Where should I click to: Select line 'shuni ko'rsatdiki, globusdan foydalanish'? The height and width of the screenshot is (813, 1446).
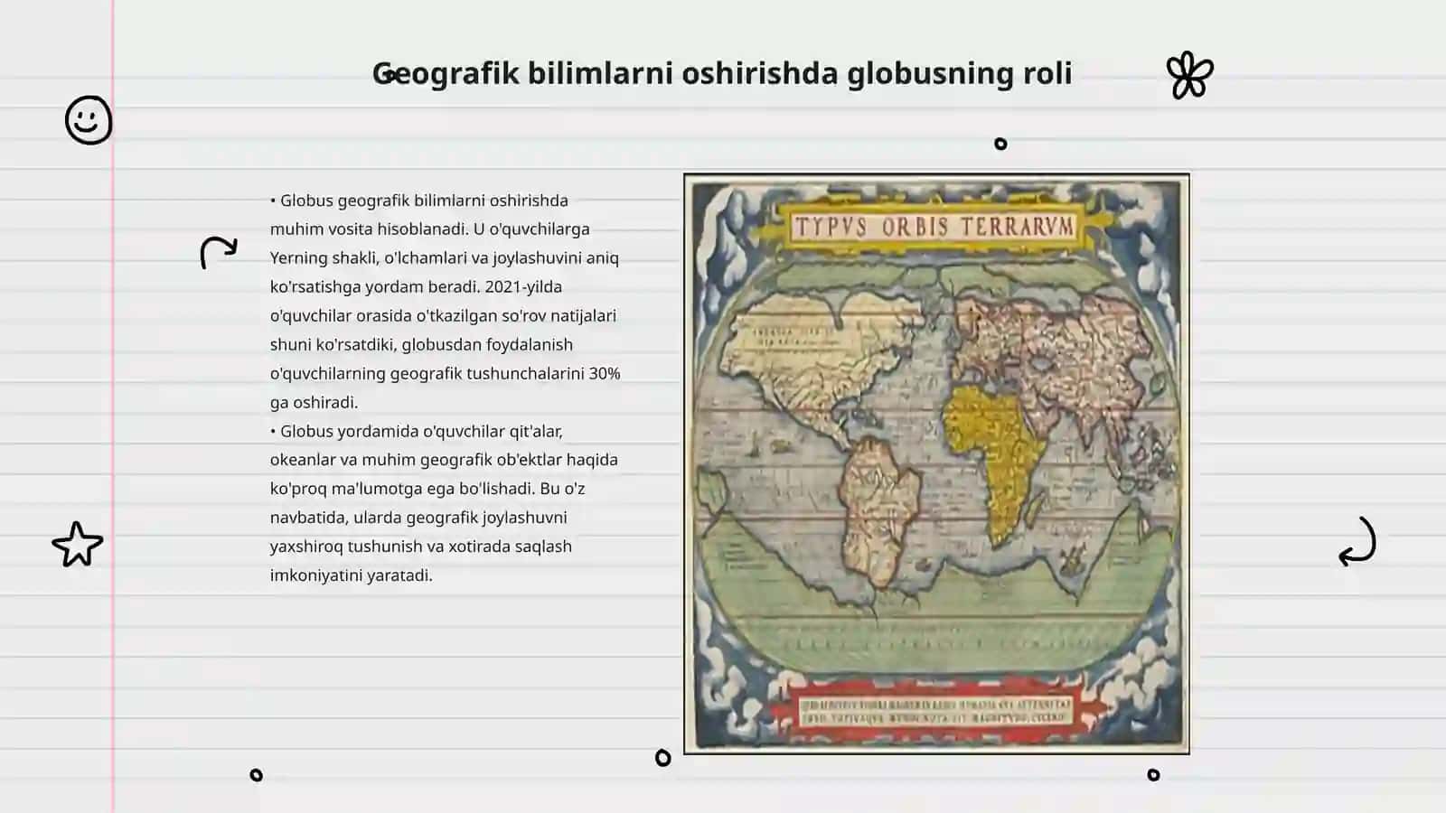pos(421,345)
